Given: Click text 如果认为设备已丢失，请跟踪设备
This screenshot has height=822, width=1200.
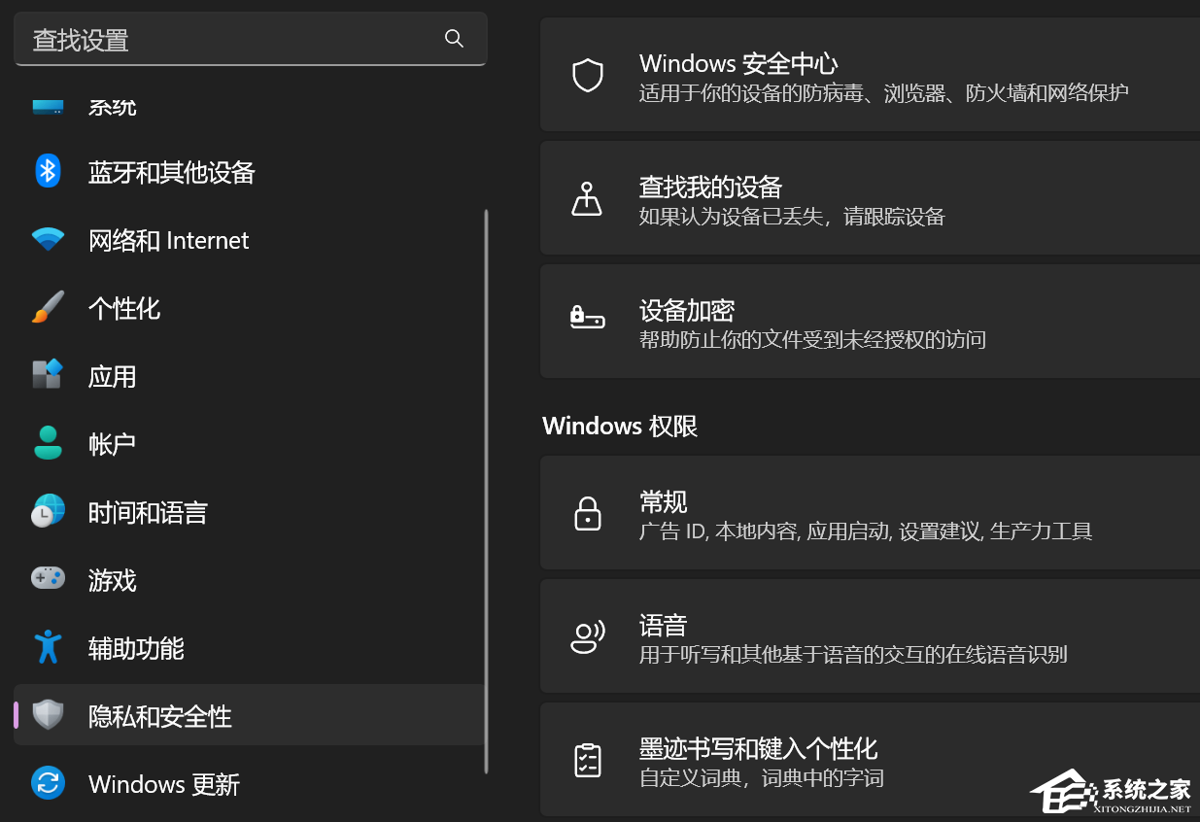Looking at the screenshot, I should 792,217.
